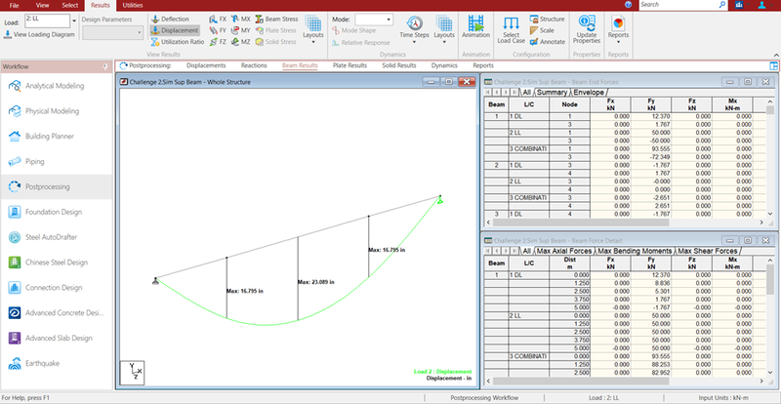This screenshot has height=404, width=781.
Task: Go to the Reactions postprocessing page
Action: 254,65
